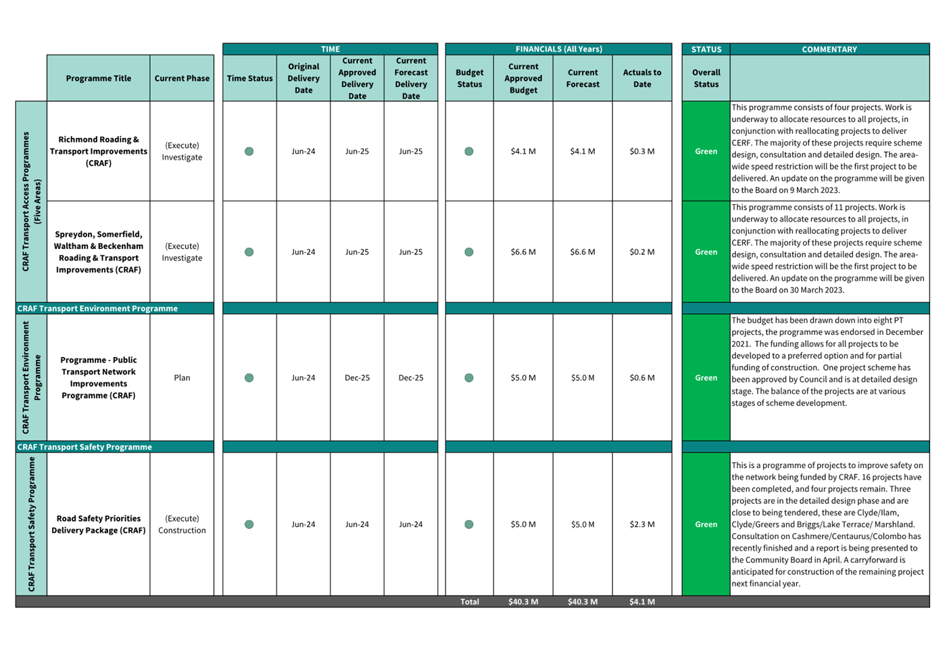This screenshot has height=669, width=945.
Task: Click the $4.1 M approved budget for Richmond
Action: [523, 152]
